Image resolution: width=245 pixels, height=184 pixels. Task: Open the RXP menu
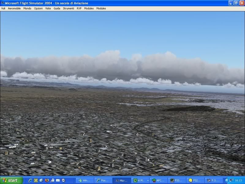click(x=79, y=9)
